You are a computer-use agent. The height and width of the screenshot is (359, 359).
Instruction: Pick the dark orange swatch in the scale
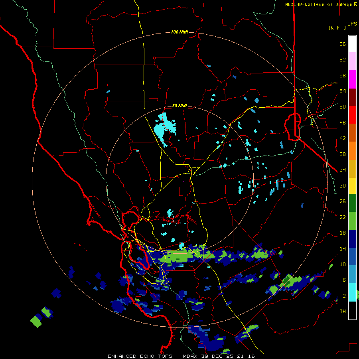[x=352, y=132]
